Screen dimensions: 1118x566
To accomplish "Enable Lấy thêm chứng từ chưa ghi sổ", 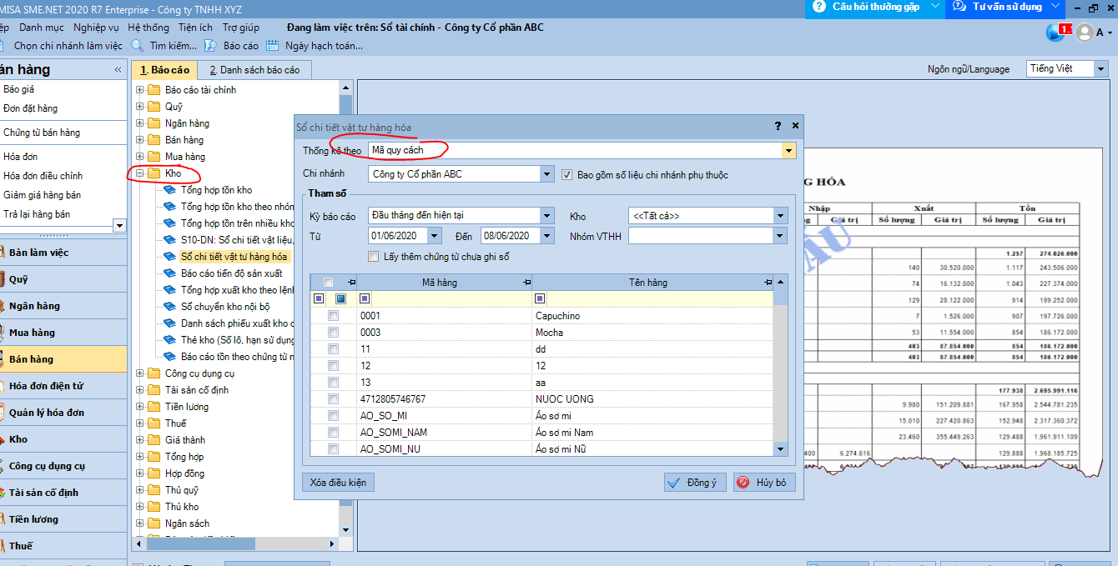I will (374, 257).
